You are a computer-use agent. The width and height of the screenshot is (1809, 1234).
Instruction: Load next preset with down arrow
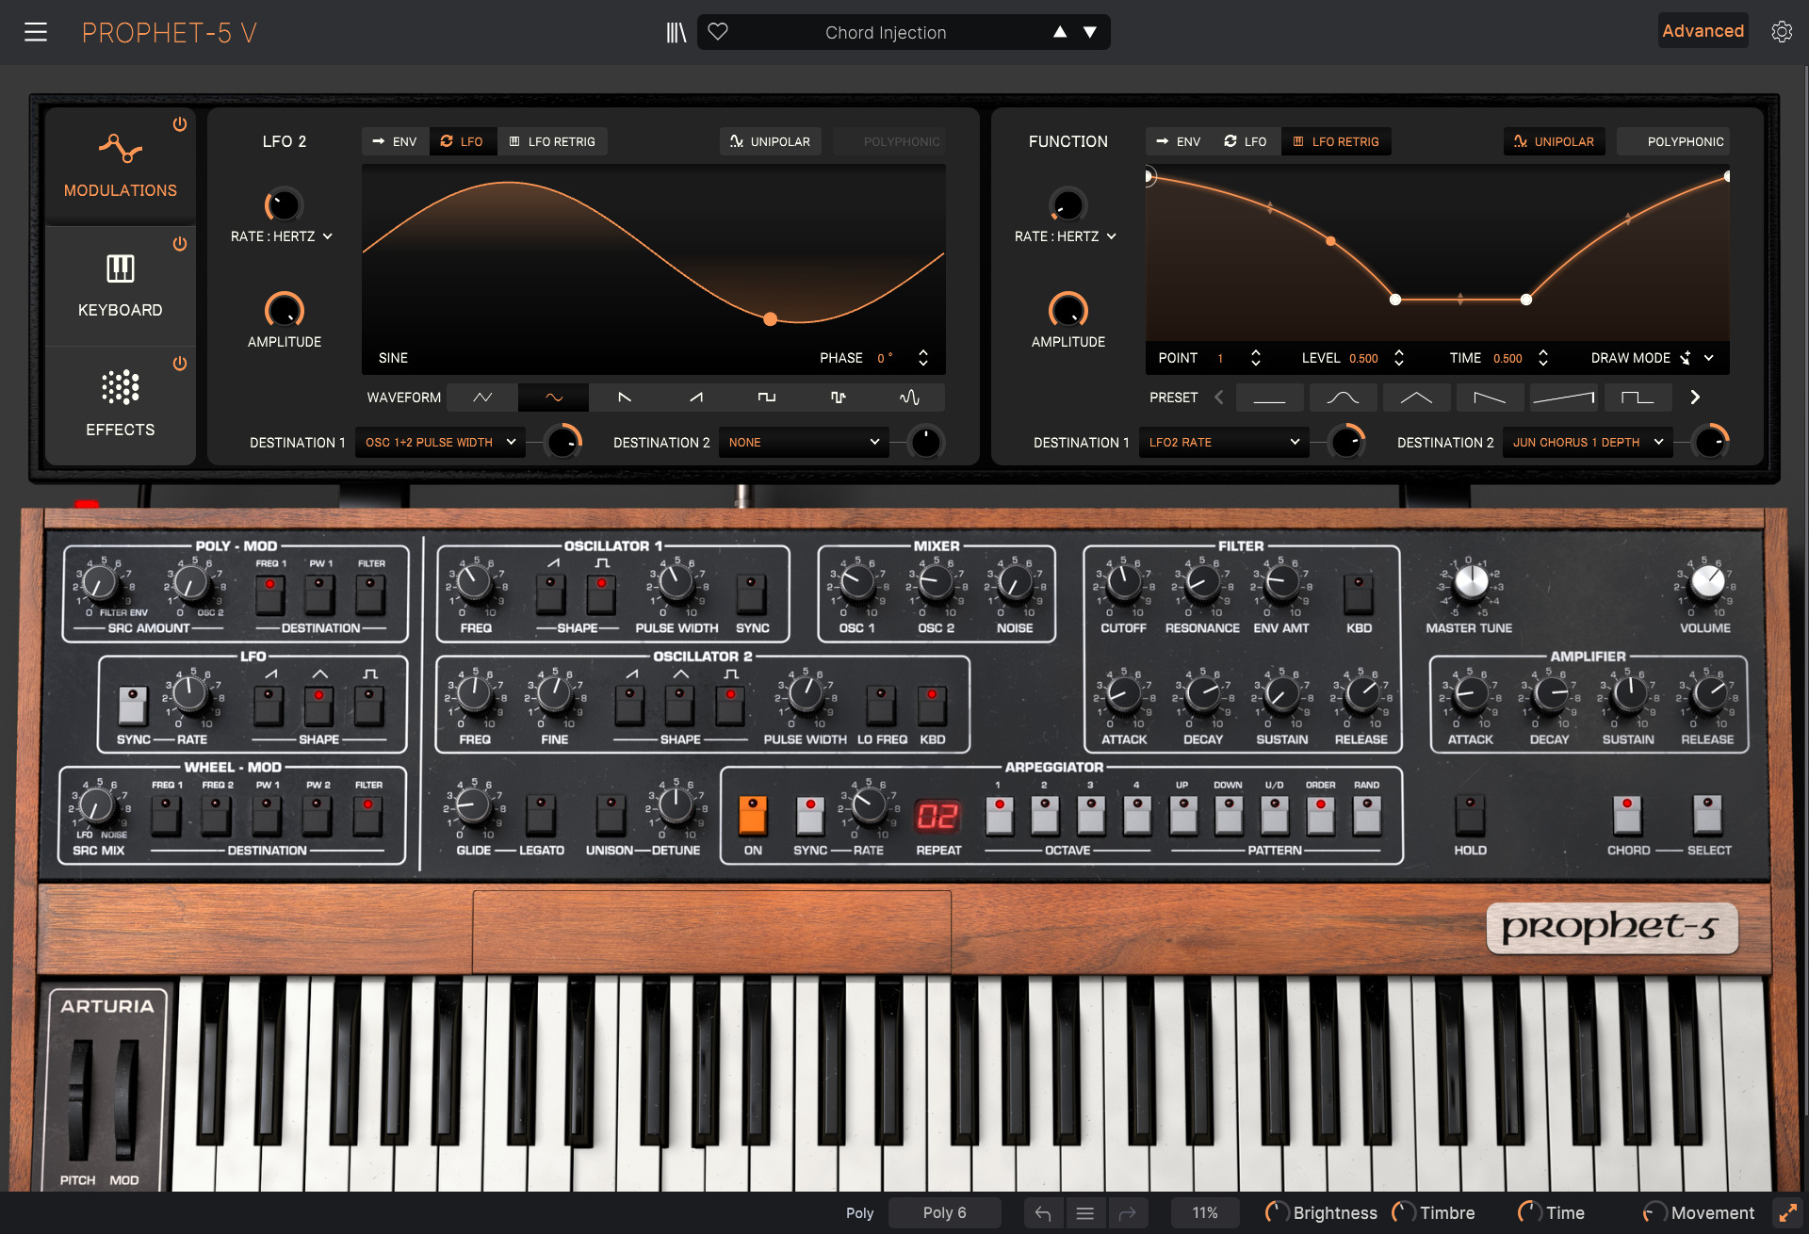[1090, 32]
